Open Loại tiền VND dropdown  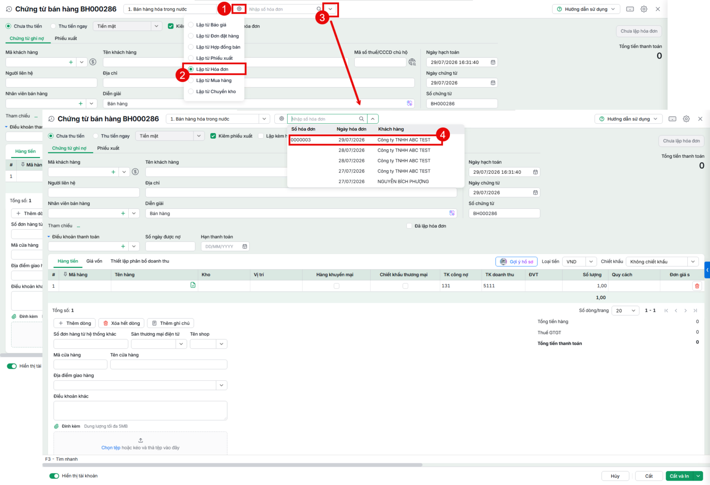tap(591, 262)
